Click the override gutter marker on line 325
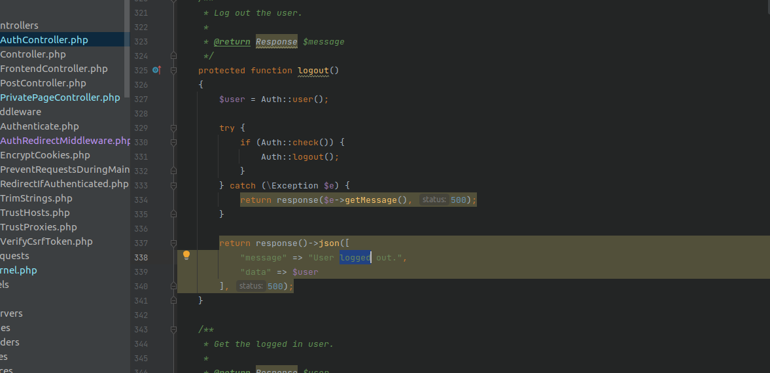The width and height of the screenshot is (770, 373). (x=156, y=70)
